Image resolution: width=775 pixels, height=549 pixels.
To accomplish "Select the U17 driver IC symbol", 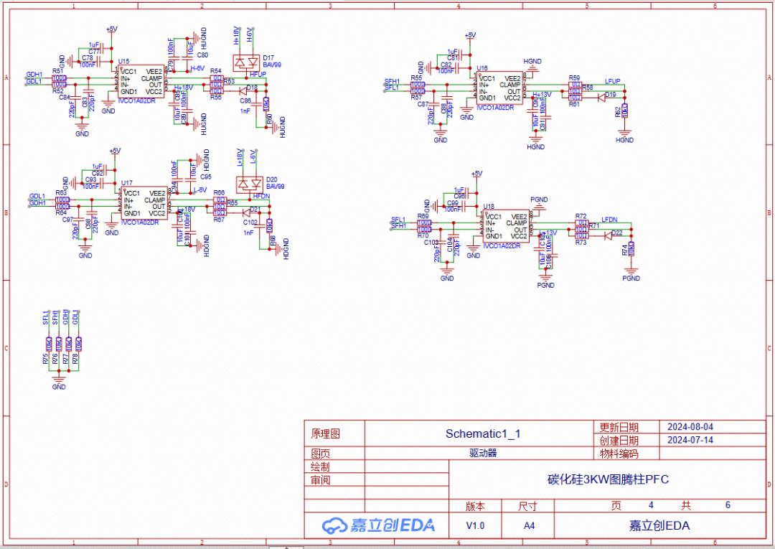I will [x=144, y=204].
